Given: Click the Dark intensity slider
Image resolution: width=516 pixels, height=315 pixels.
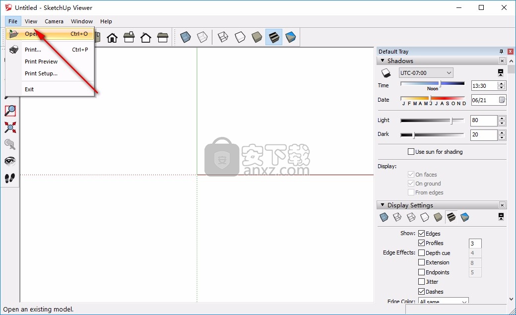Looking at the screenshot, I should point(433,135).
